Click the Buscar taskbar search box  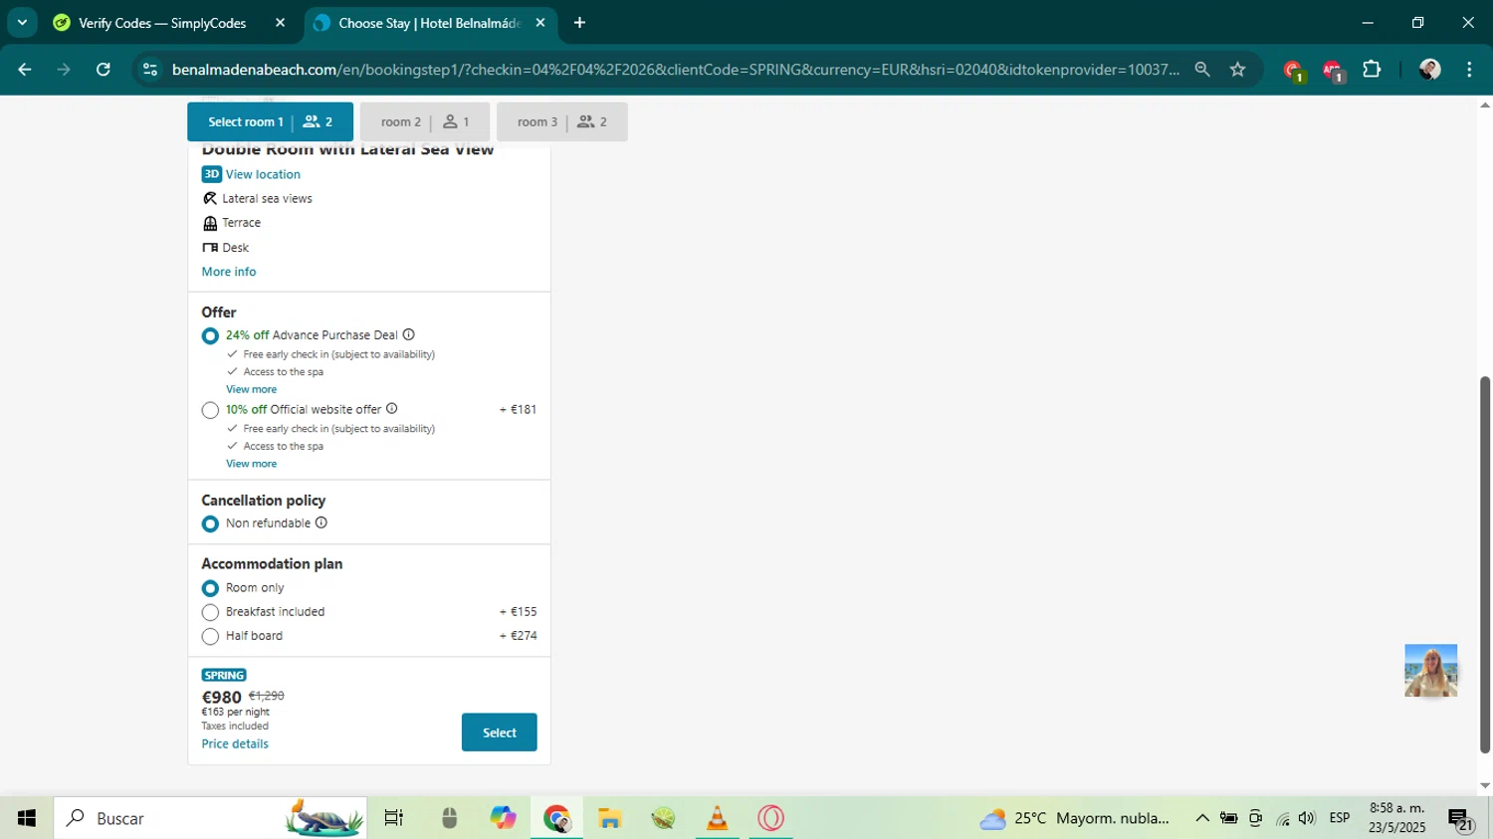(211, 818)
